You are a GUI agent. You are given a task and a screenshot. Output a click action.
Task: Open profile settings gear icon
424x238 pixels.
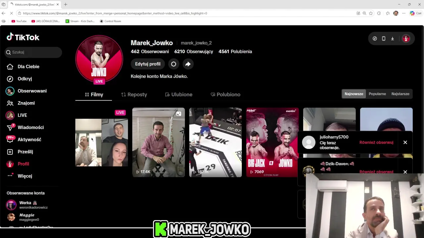pos(174,64)
